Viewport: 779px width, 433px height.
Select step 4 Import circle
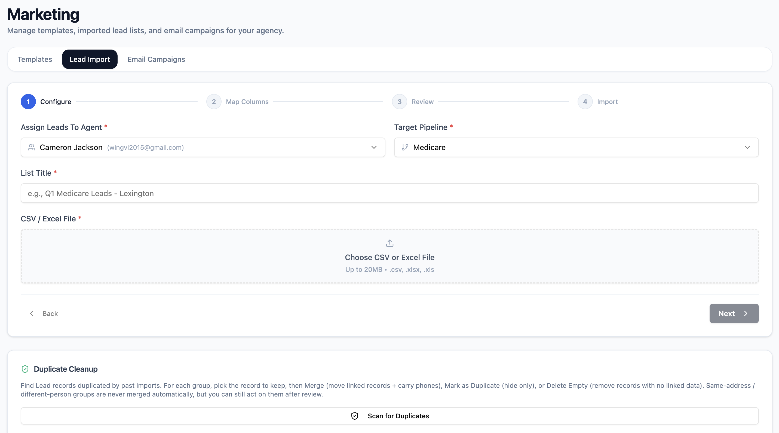[x=585, y=102]
